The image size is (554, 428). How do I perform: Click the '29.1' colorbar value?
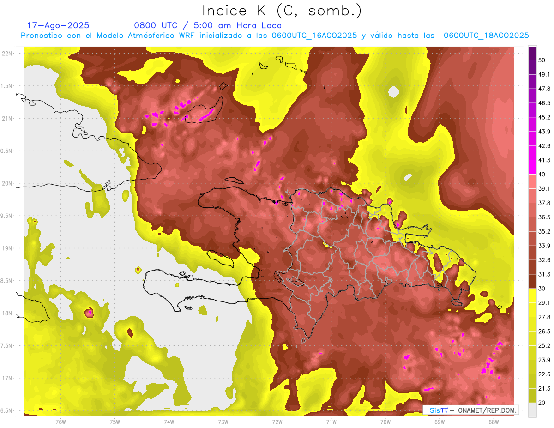tap(544, 303)
